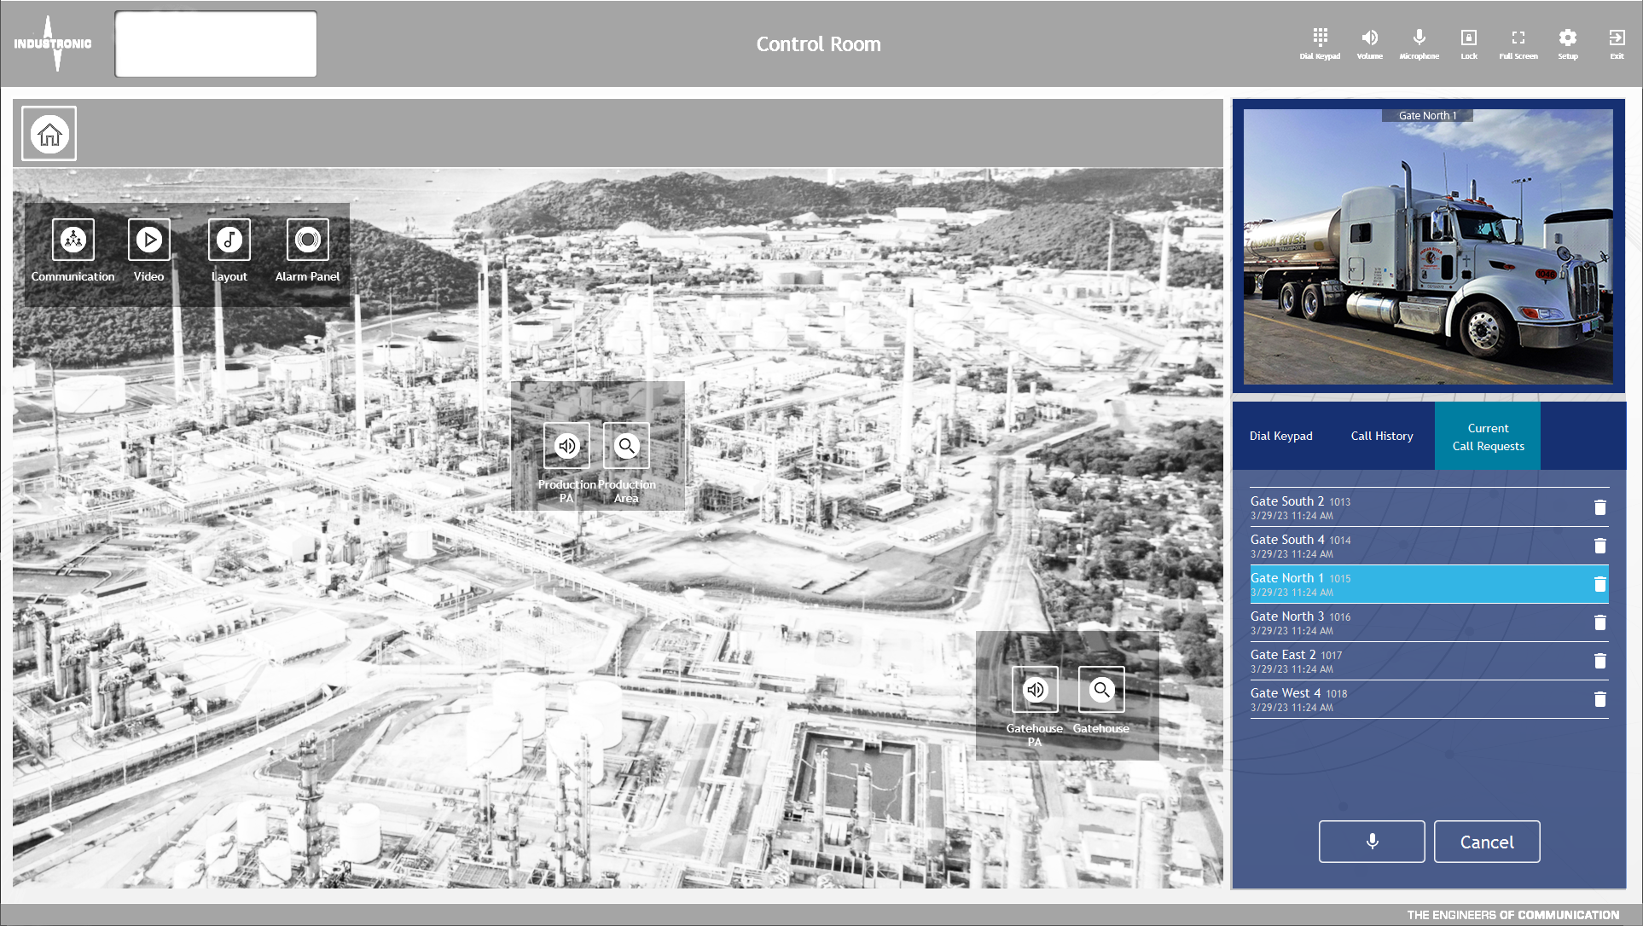This screenshot has width=1643, height=926.
Task: Select Gate North 1 1015 call request
Action: click(1429, 584)
